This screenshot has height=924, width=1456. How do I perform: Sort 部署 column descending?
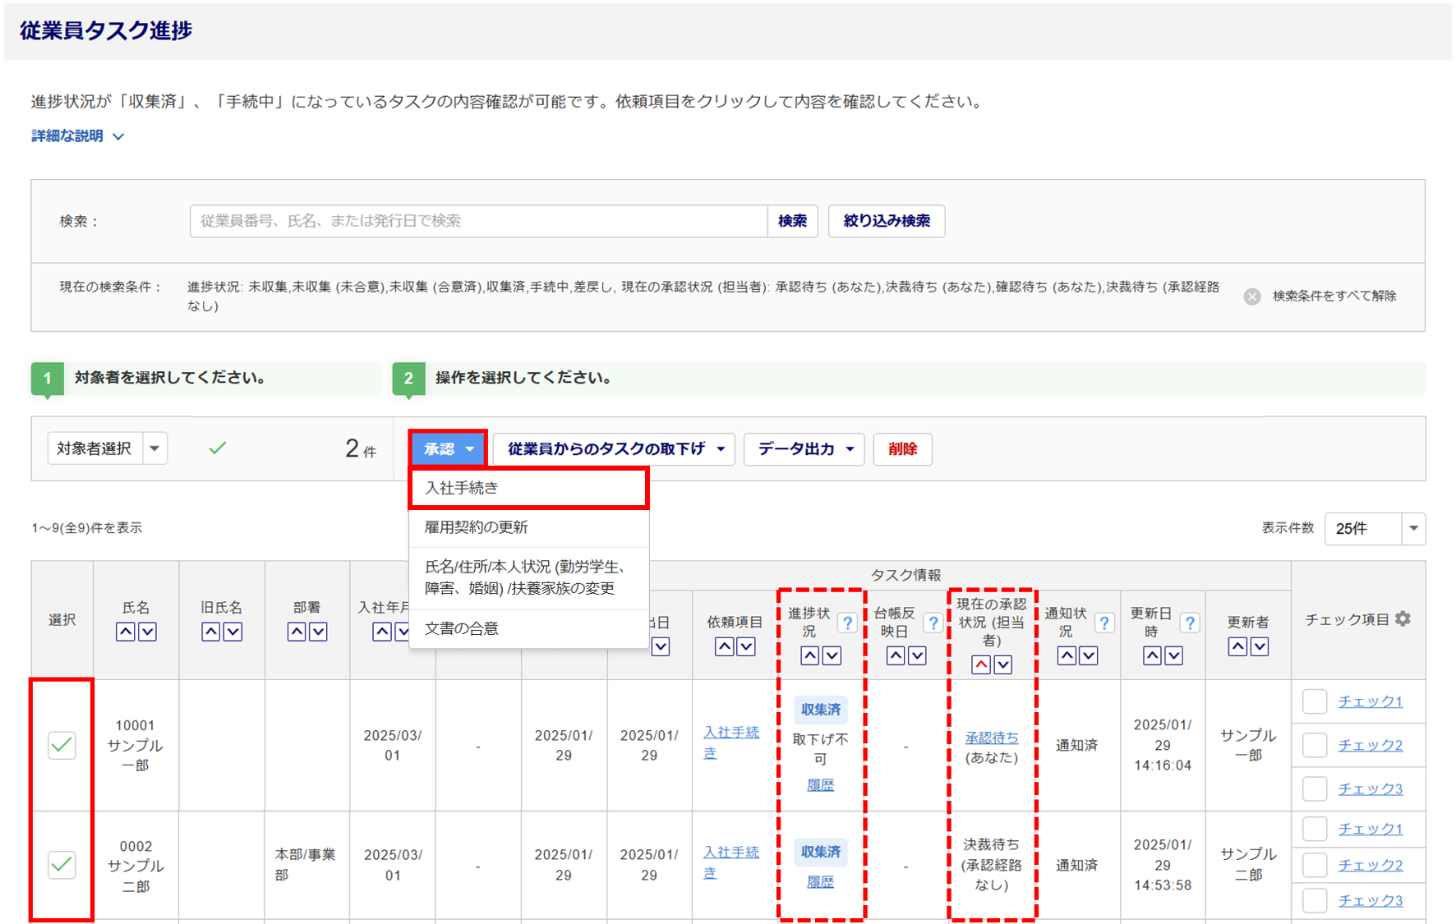pos(319,632)
